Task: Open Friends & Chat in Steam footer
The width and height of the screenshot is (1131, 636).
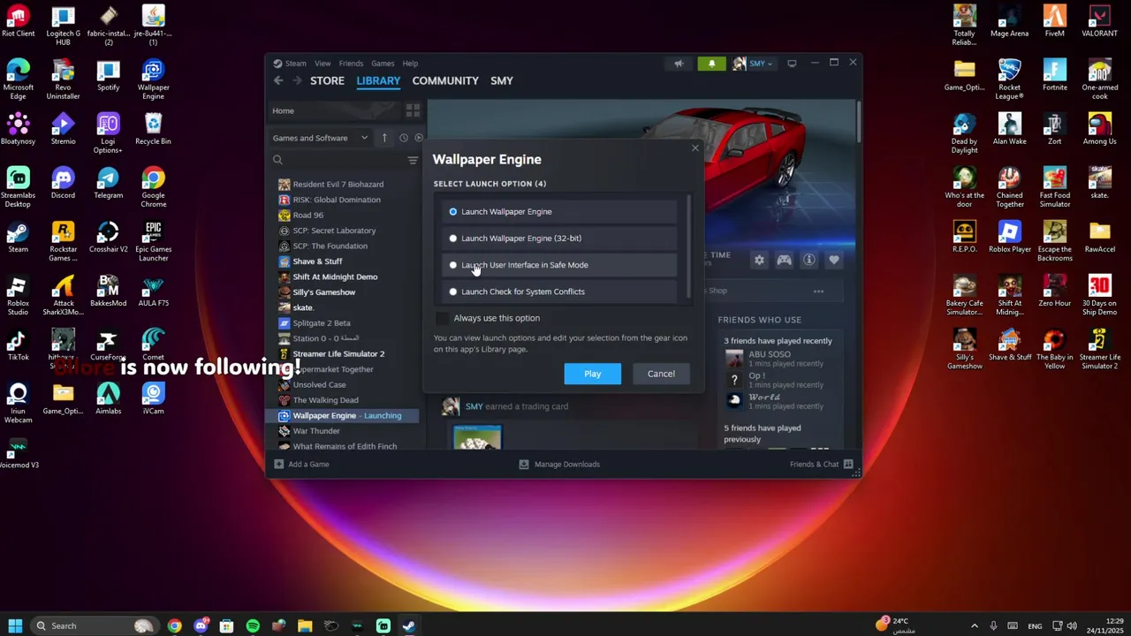Action: point(822,464)
